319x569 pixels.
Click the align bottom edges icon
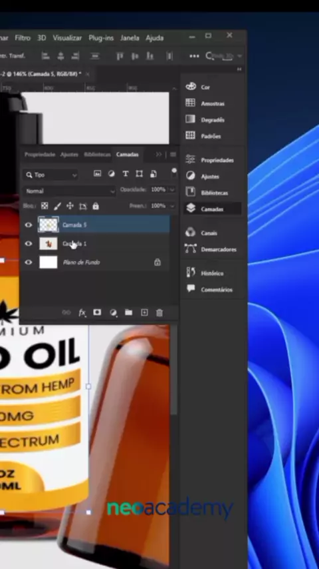(x=150, y=56)
